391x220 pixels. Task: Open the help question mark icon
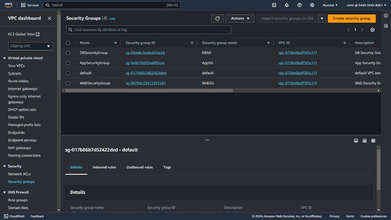[300, 5]
